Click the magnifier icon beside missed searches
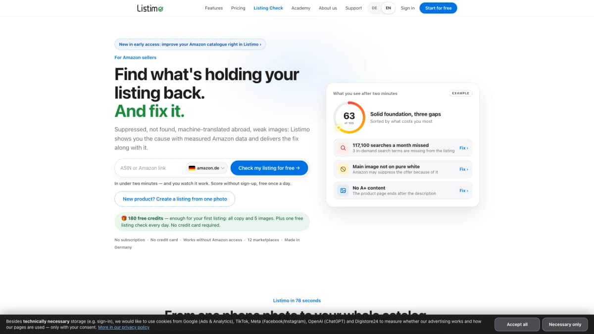The image size is (594, 334). (x=343, y=148)
